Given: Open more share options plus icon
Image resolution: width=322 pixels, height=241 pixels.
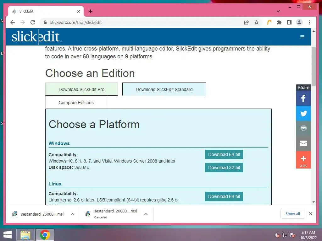Looking at the screenshot, I should pos(303,160).
